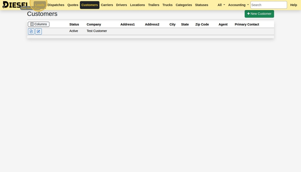The width and height of the screenshot is (301, 172).
Task: Sort by Company column header
Action: click(94, 24)
